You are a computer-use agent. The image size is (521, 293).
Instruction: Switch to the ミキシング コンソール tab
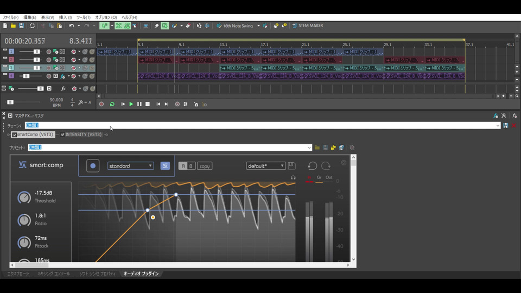tap(54, 273)
